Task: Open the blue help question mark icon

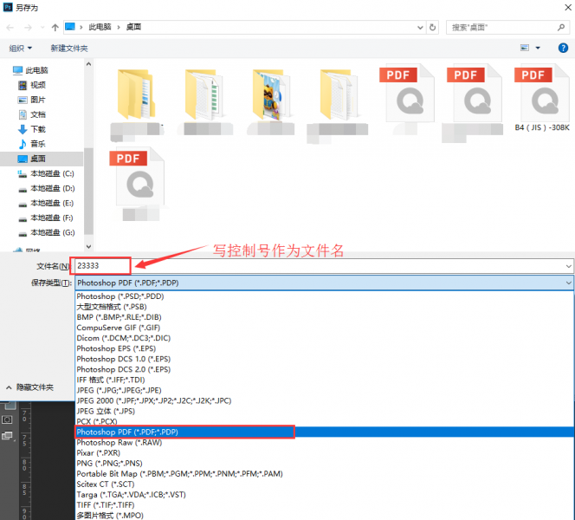Action: [x=564, y=48]
